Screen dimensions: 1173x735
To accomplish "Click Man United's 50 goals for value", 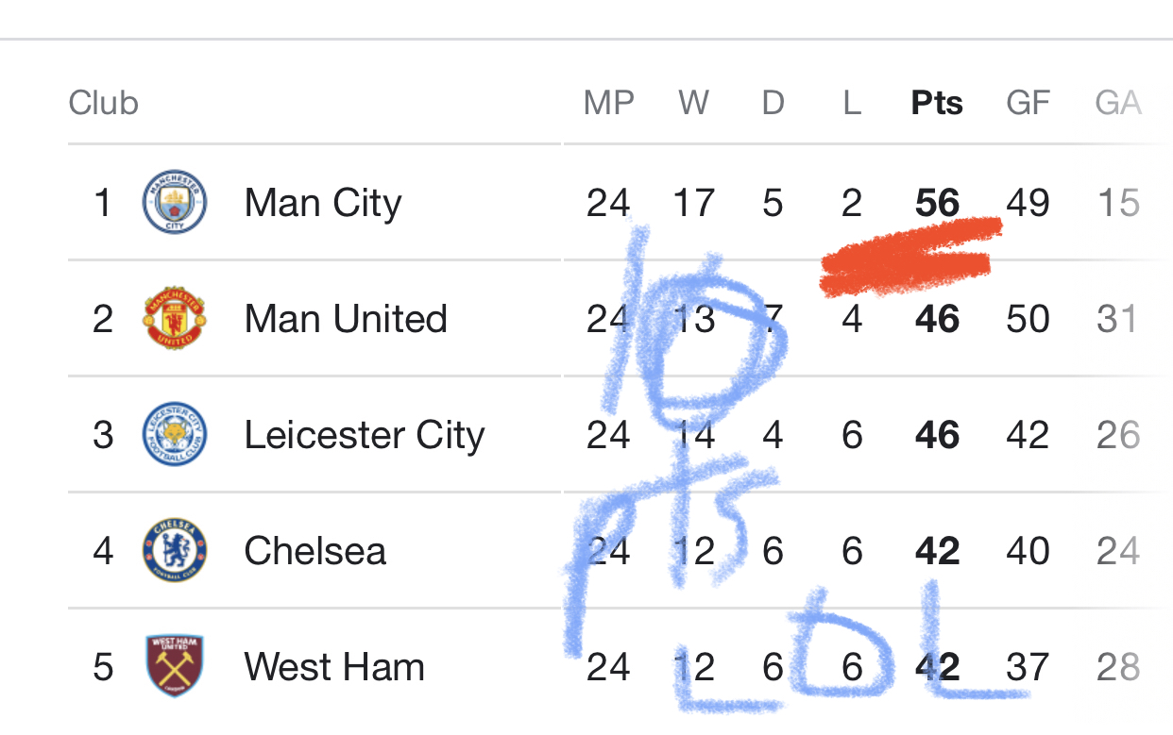I will 1028,319.
